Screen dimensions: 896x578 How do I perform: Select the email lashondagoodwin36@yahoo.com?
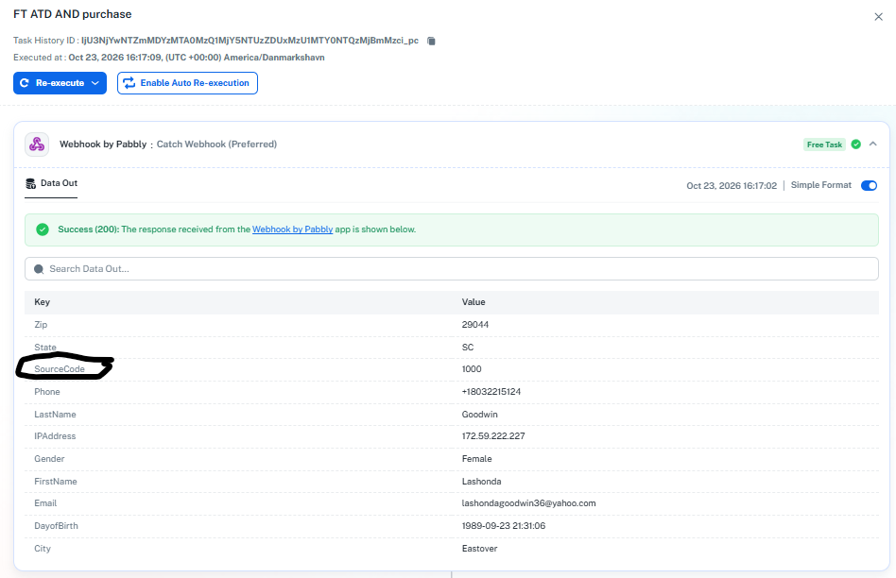click(x=529, y=503)
